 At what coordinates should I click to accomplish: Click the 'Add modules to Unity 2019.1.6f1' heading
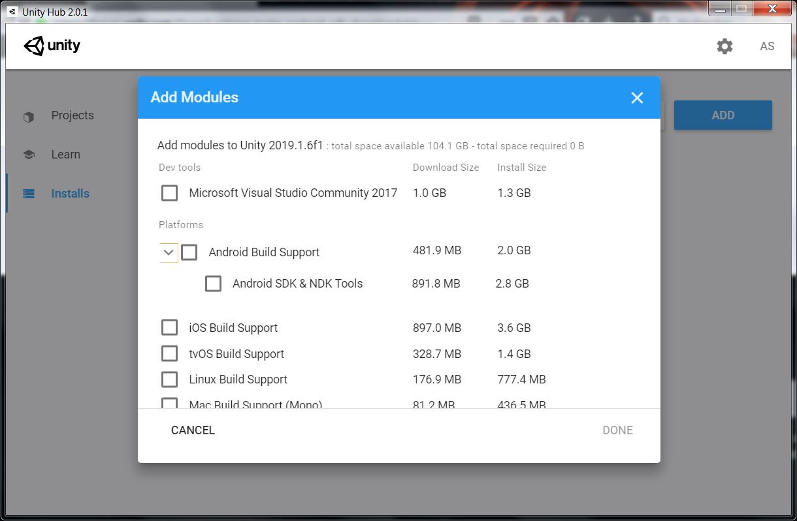pyautogui.click(x=240, y=145)
